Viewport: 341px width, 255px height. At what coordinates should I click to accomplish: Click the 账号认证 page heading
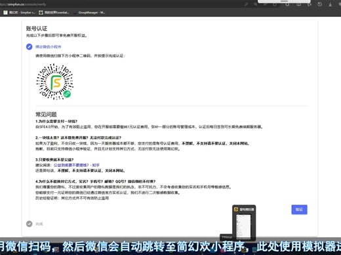(x=37, y=28)
